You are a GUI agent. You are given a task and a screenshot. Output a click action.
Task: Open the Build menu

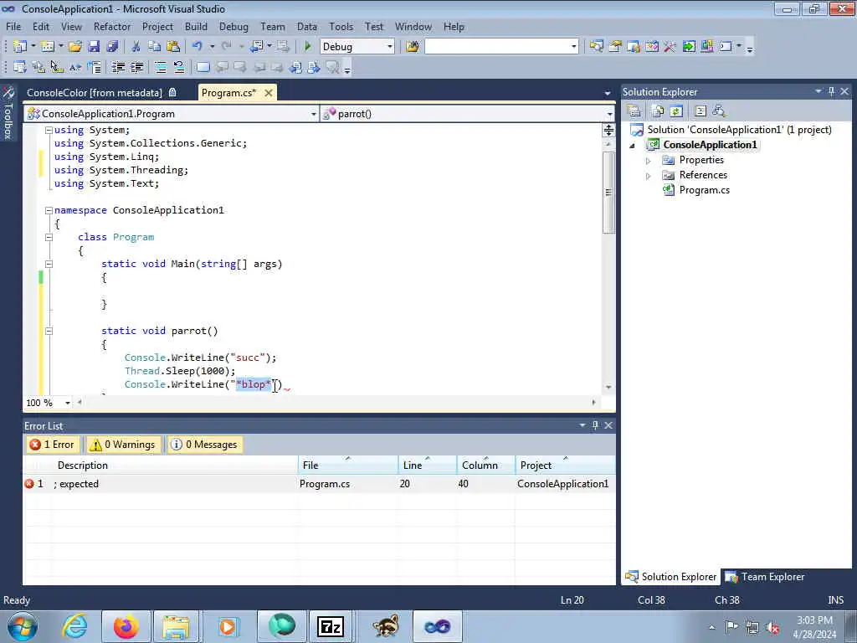click(196, 26)
